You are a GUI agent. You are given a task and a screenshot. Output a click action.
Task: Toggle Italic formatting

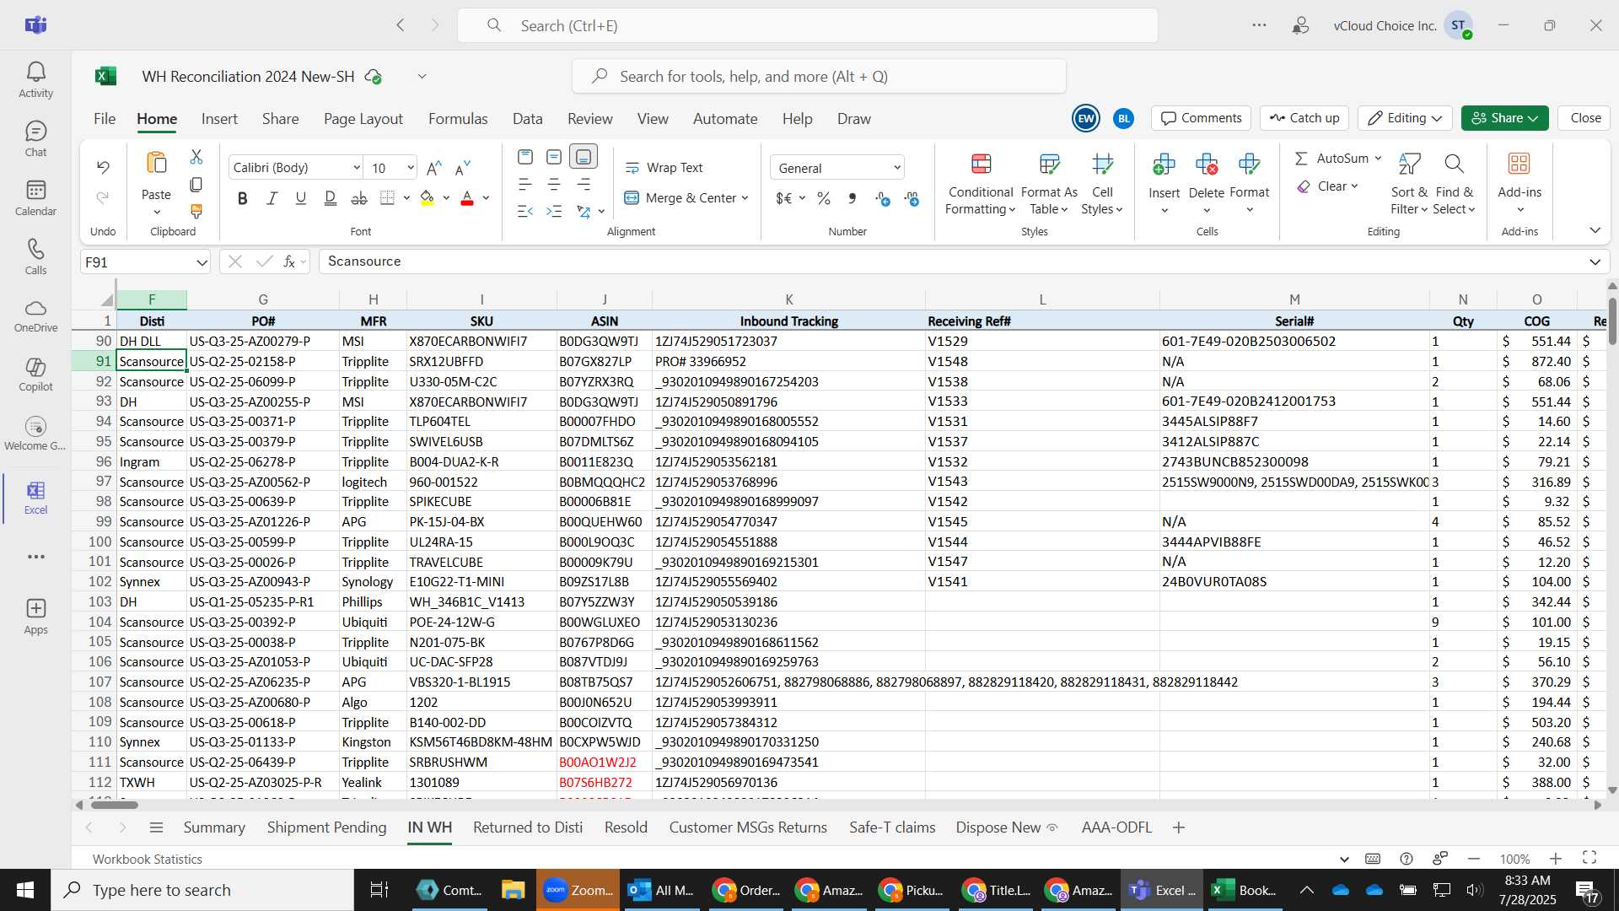click(x=272, y=198)
